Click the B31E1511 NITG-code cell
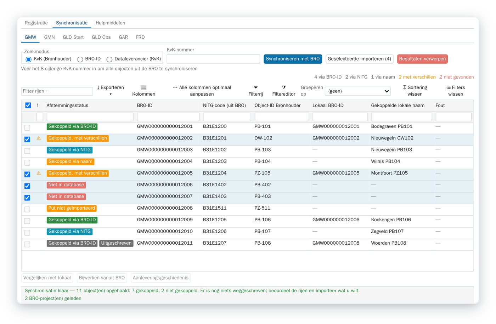This screenshot has height=324, width=496. click(215, 208)
